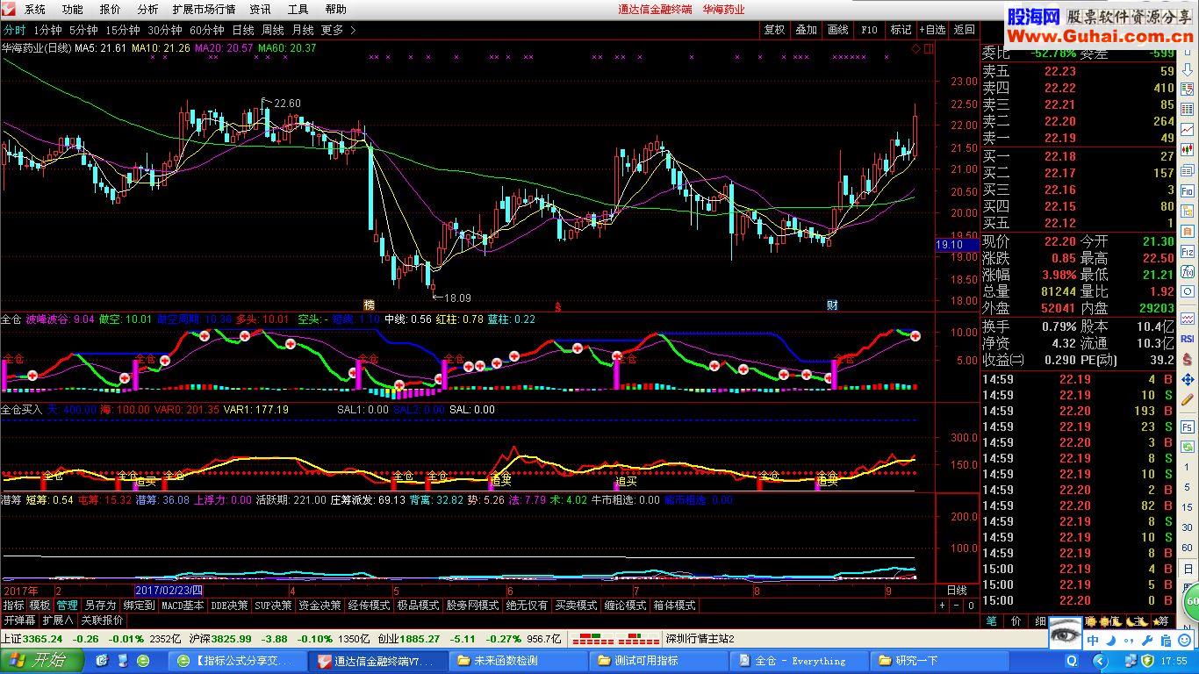This screenshot has height=674, width=1199.
Task: Switch to line chart via sidebar icon
Action: pyautogui.click(x=1187, y=131)
